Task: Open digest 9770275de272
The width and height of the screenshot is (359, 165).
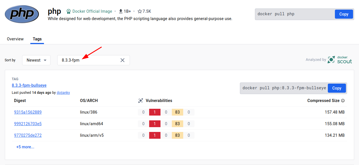Action: pos(28,135)
